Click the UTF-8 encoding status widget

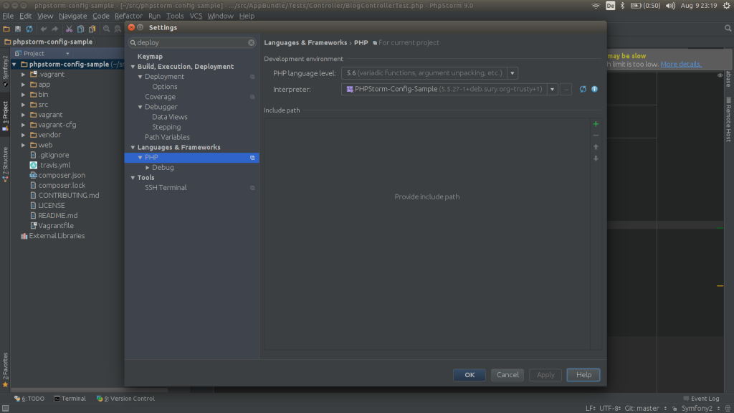click(x=610, y=408)
